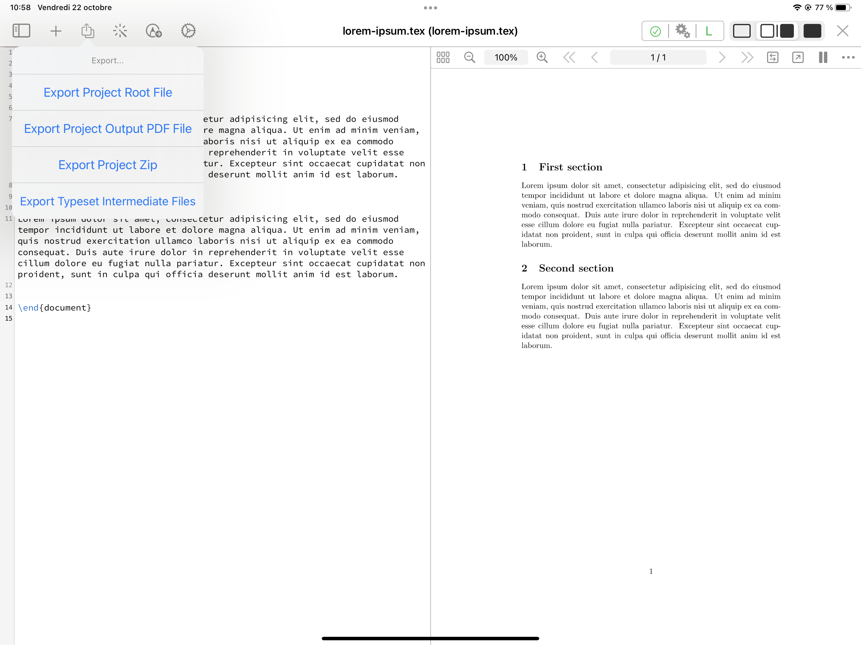Close the project with the X
The image size is (861, 645).
[842, 31]
